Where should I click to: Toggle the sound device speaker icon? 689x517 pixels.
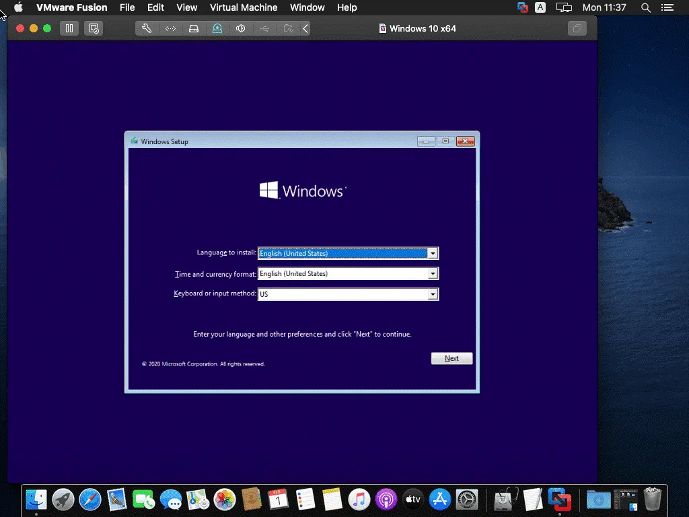(240, 28)
